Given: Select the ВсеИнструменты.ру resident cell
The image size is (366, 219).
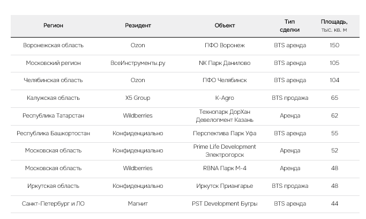Looking at the screenshot, I should (x=138, y=63).
